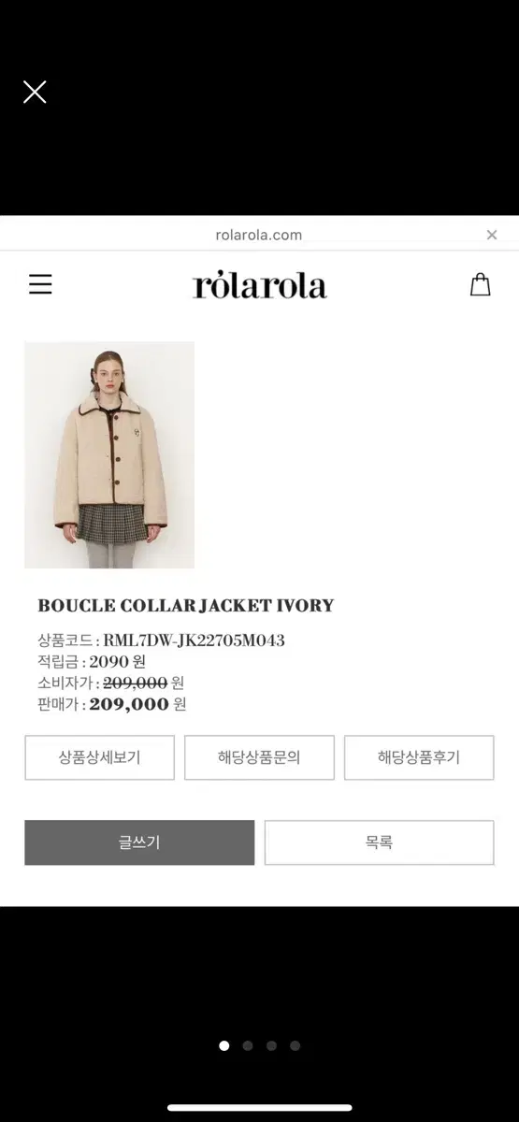This screenshot has height=1122, width=519.
Task: Go to the first page indicator dot
Action: 224,1045
